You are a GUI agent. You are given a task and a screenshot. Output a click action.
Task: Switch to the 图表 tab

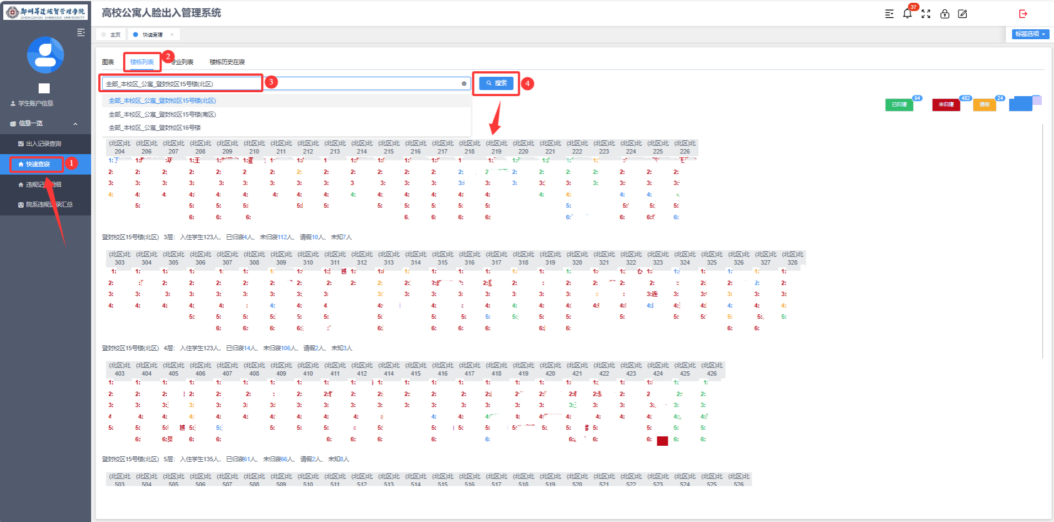click(x=108, y=62)
